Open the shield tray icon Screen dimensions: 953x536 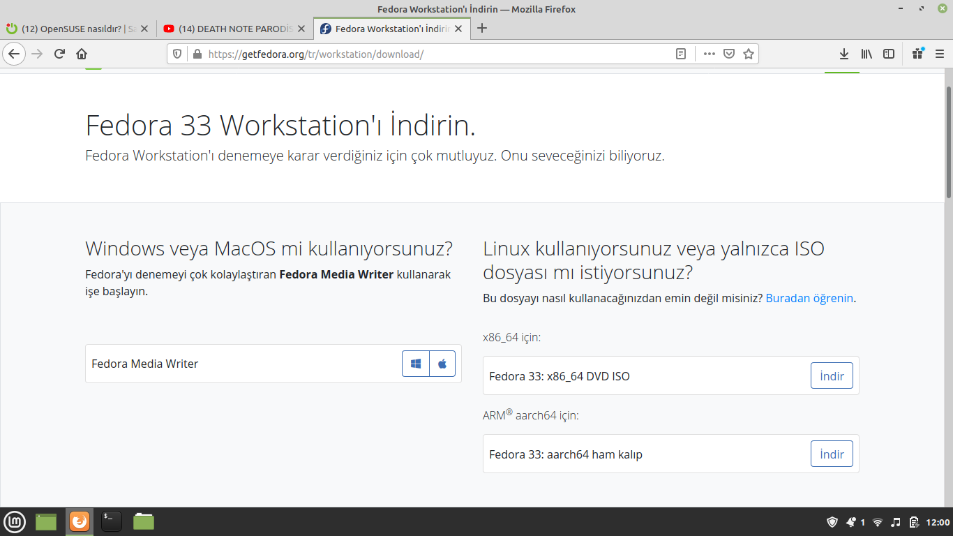tap(832, 522)
